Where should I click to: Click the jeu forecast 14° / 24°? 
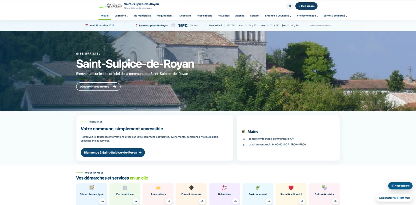pyautogui.click(x=291, y=25)
